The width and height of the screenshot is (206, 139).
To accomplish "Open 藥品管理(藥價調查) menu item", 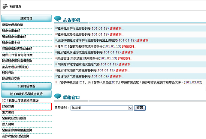I will pos(15,67).
